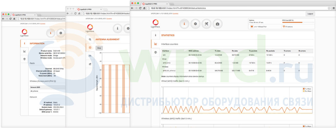The width and height of the screenshot is (336, 128).
Task: Click MAC address column header in counters table
Action: tap(194, 51)
